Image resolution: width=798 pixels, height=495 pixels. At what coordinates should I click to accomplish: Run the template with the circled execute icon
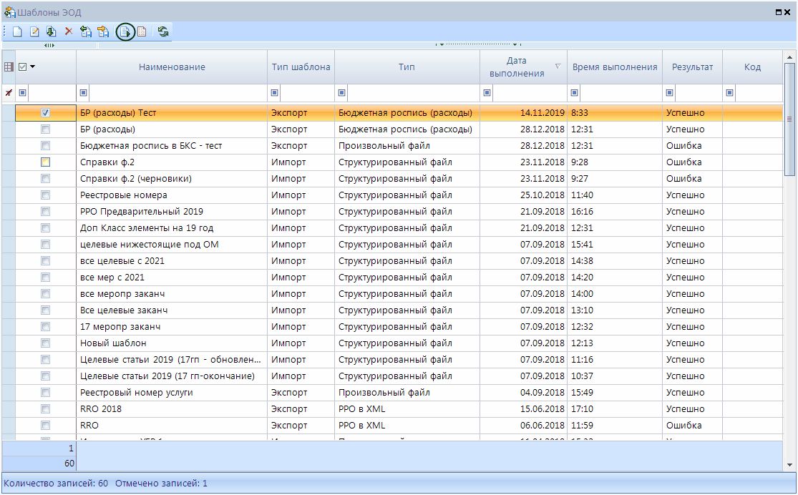tap(125, 31)
